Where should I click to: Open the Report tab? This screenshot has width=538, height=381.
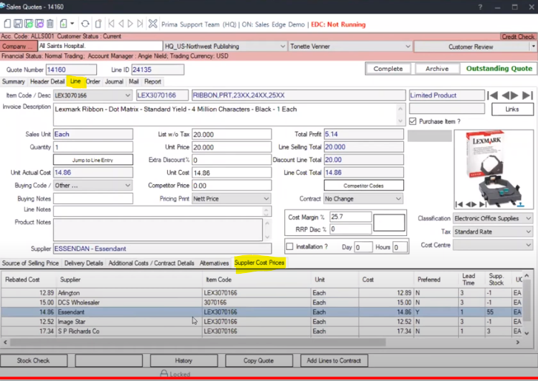pos(152,81)
